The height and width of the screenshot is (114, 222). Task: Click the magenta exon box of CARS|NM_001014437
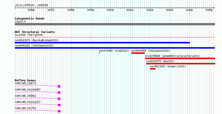[x=59, y=105]
